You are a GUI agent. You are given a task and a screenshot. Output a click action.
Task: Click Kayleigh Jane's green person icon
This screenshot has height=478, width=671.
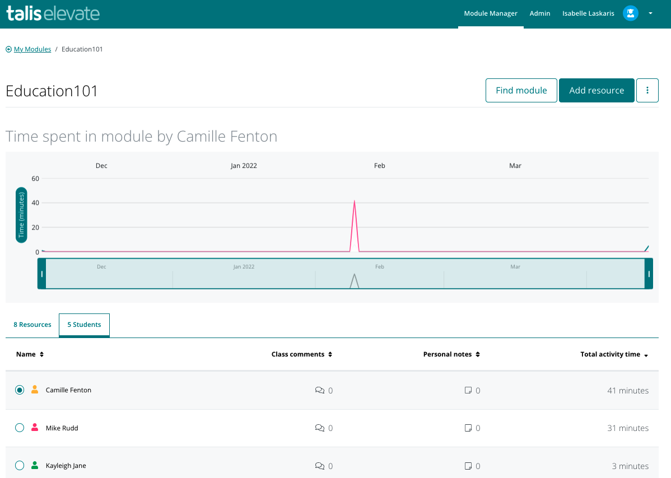pyautogui.click(x=35, y=465)
